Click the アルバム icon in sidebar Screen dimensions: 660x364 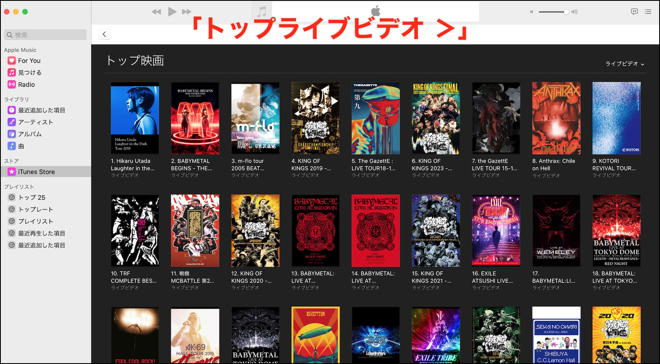12,134
